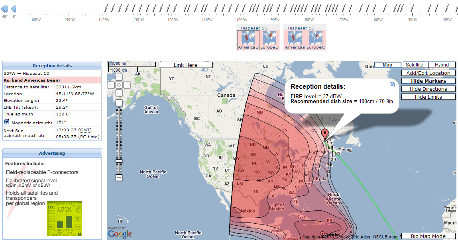The width and height of the screenshot is (458, 242).
Task: Click the GMT abbreviation link
Action: (x=85, y=130)
